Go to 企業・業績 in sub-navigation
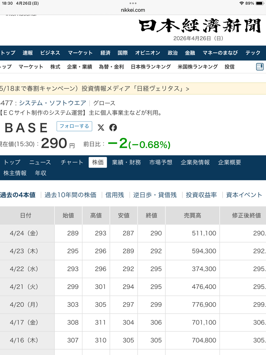266x355 pixels. point(80,67)
